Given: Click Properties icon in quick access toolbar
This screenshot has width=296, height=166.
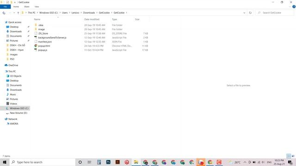Looking at the screenshot, I should [x=7, y=2].
